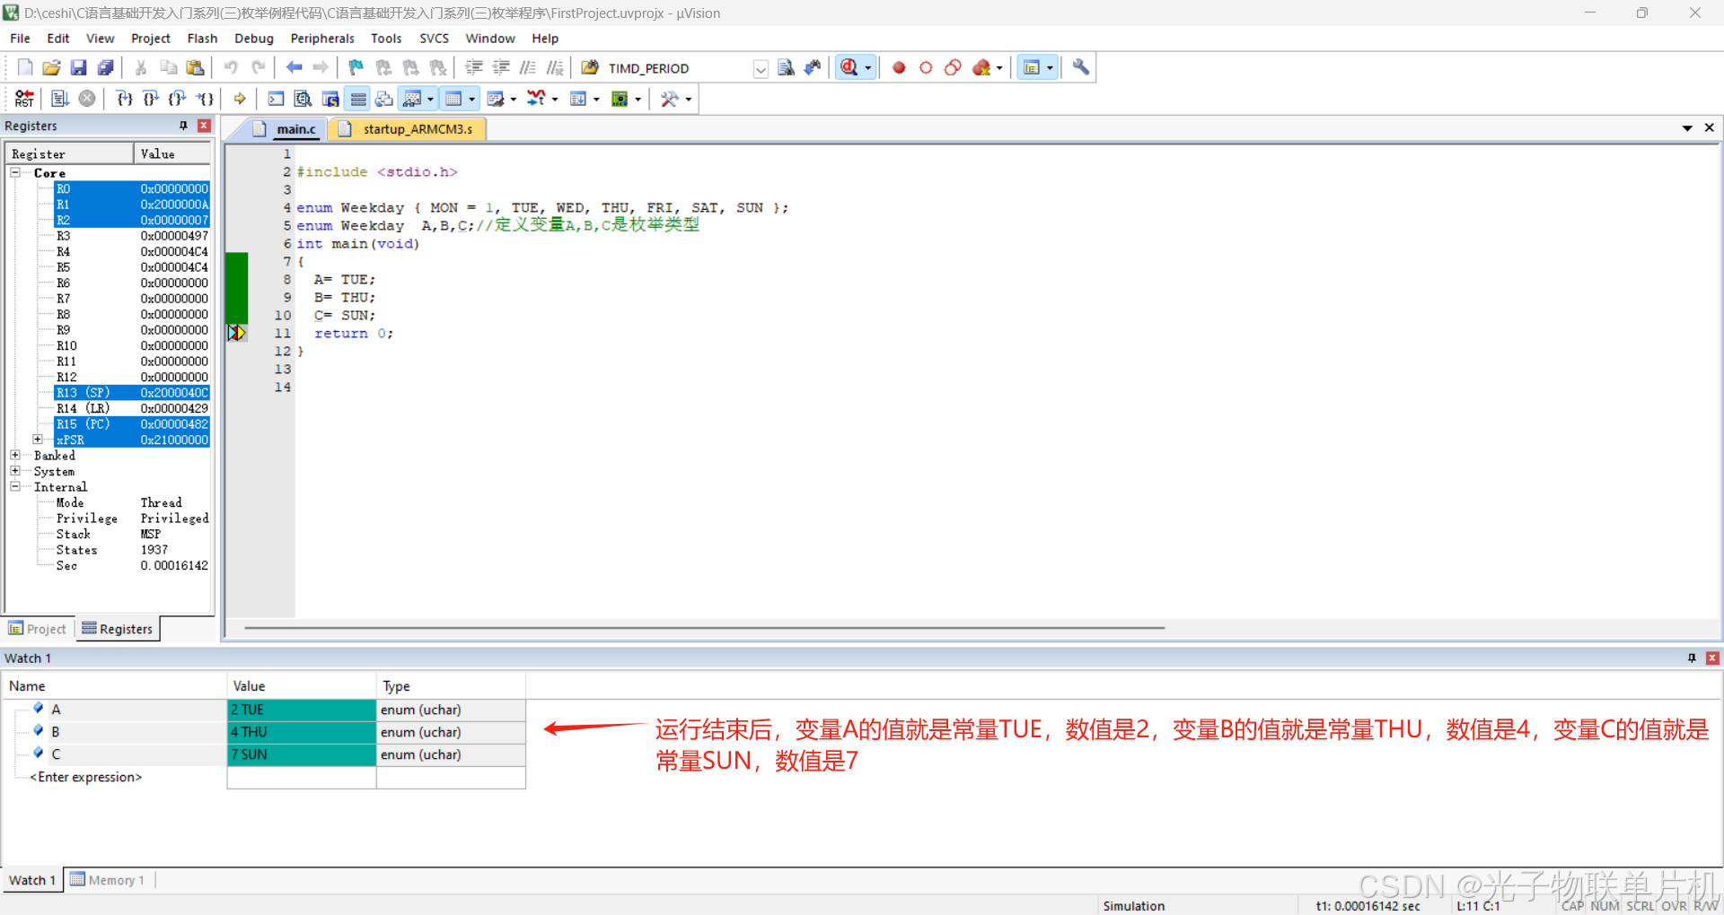Indent selected lines icon
1724x915 pixels.
[x=474, y=67]
